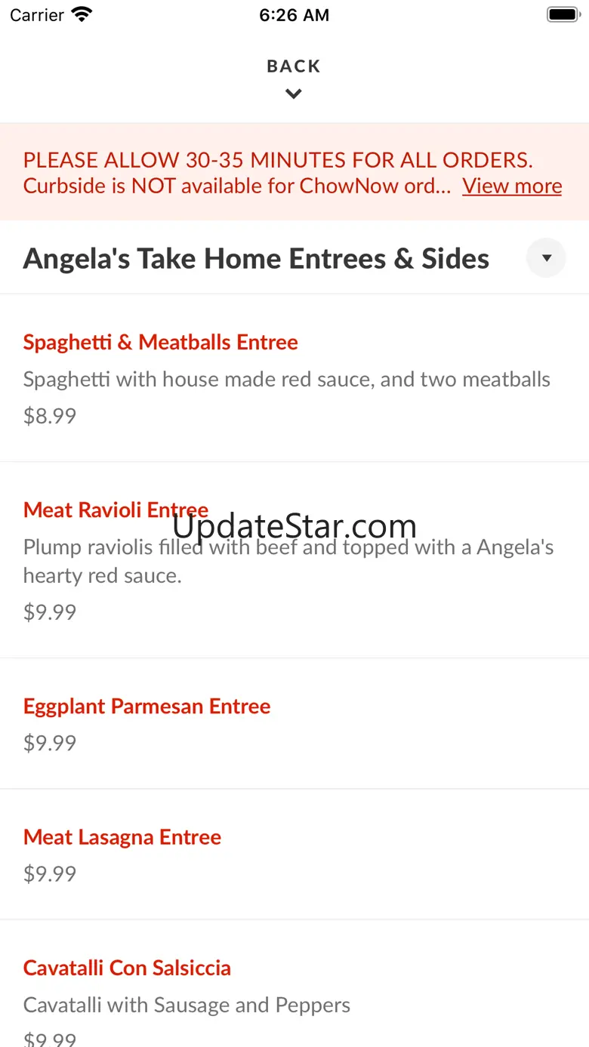The image size is (589, 1047).
Task: Tap the $8.99 spaghetti price
Action: pyautogui.click(x=50, y=416)
